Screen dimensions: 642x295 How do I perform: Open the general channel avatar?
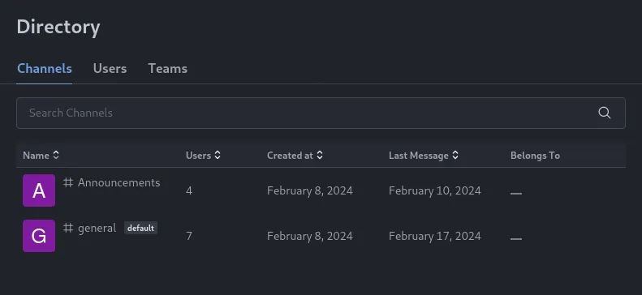click(39, 236)
